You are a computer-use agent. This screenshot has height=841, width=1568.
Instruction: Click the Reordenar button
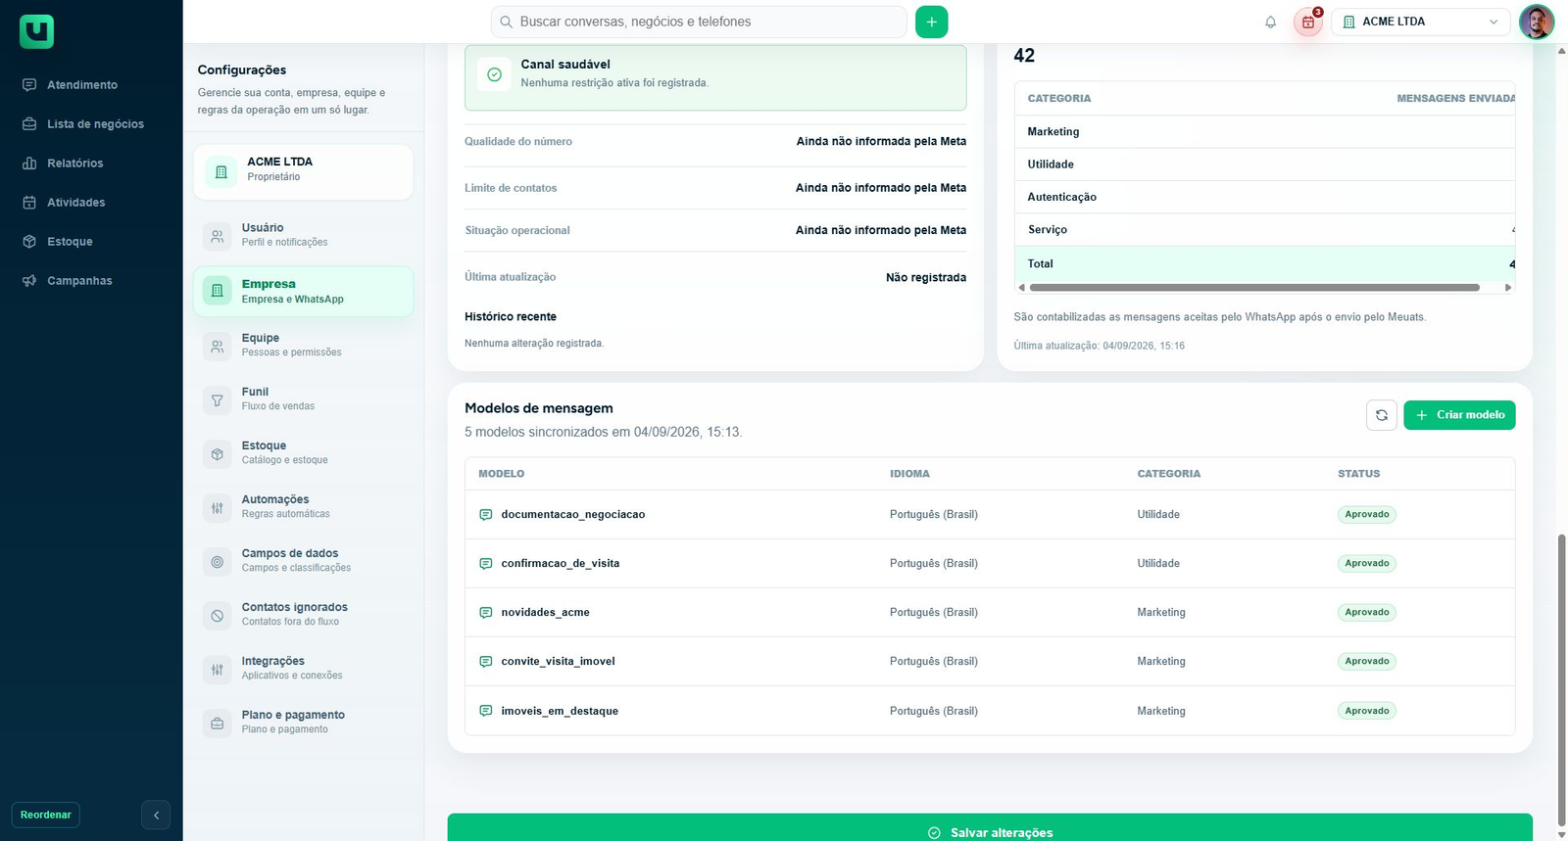(x=46, y=815)
